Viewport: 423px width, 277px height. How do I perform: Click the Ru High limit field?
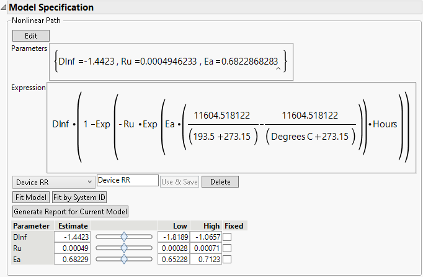[206, 248]
